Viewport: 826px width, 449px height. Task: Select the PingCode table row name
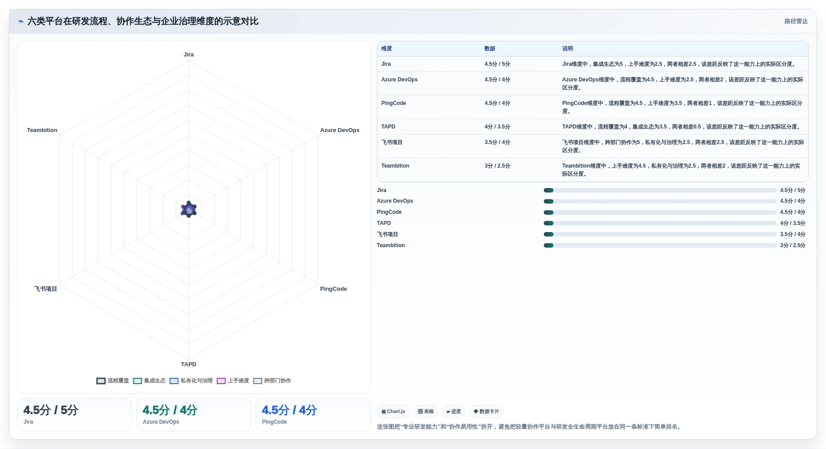[x=393, y=103]
